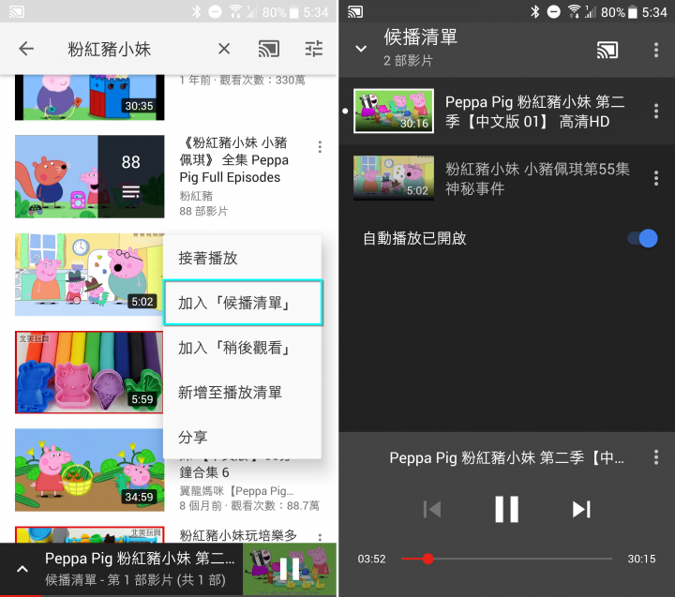675x597 pixels.
Task: Tap Bluetooth icon in right status bar
Action: (x=535, y=11)
